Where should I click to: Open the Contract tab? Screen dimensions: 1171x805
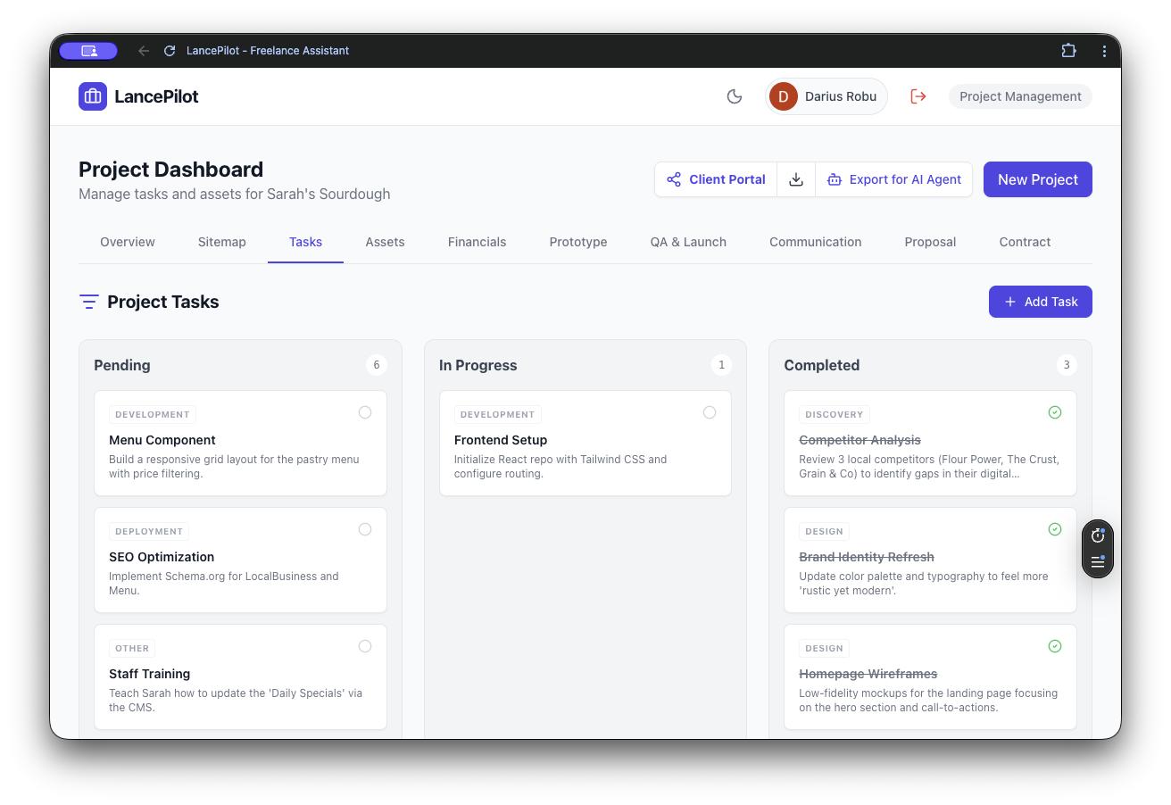point(1025,242)
